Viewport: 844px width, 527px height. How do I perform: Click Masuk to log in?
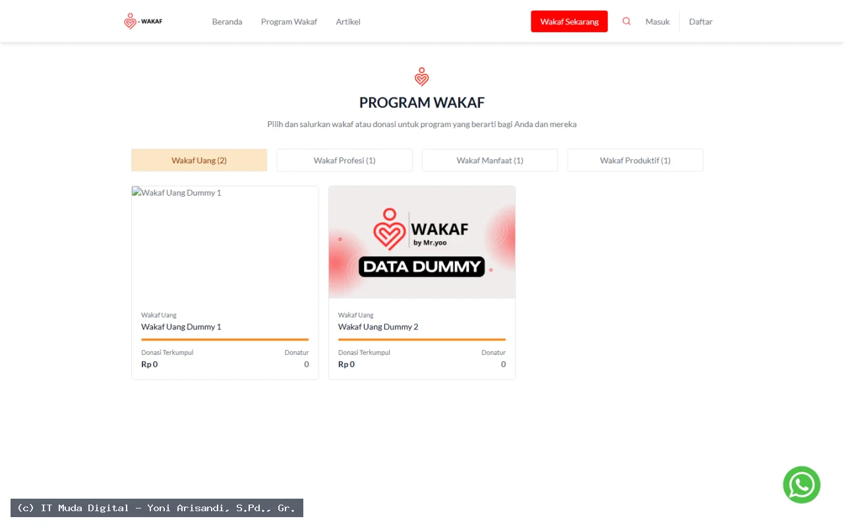pos(657,22)
